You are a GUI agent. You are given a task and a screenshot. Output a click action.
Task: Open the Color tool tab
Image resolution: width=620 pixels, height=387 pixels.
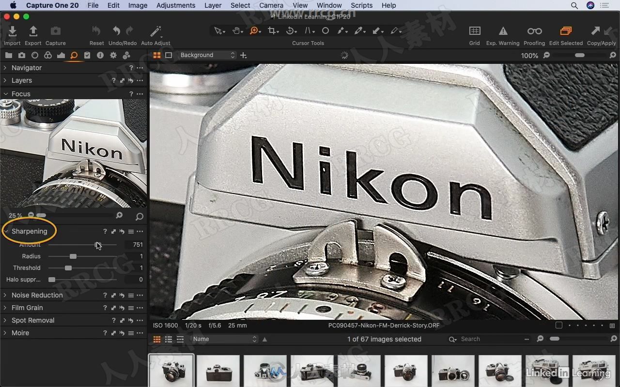(48, 56)
